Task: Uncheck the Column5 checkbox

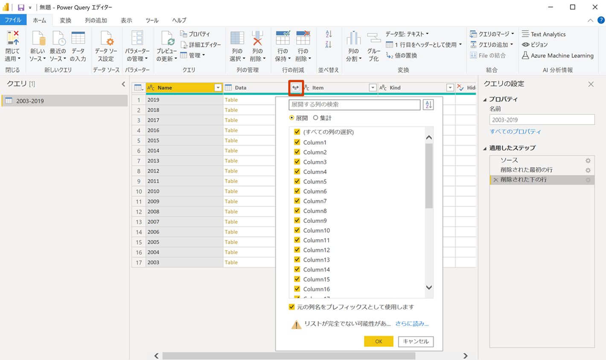Action: point(297,181)
